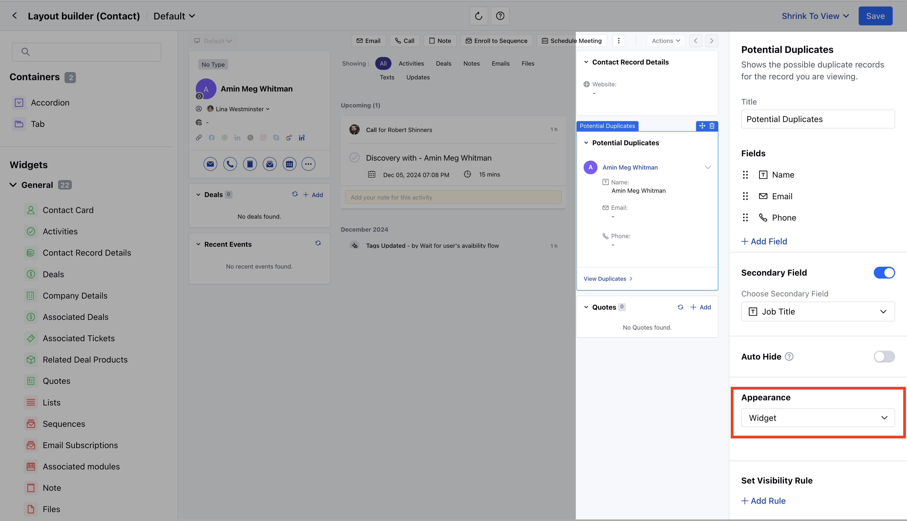Viewport: 907px width, 521px height.
Task: Click the Save button
Action: 875,16
